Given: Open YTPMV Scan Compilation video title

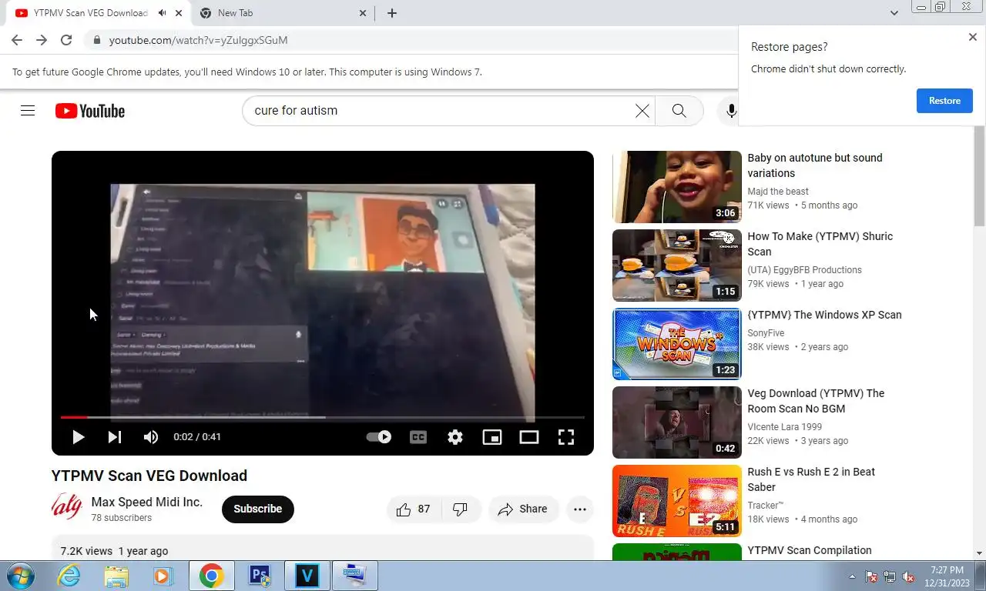Looking at the screenshot, I should 810,550.
